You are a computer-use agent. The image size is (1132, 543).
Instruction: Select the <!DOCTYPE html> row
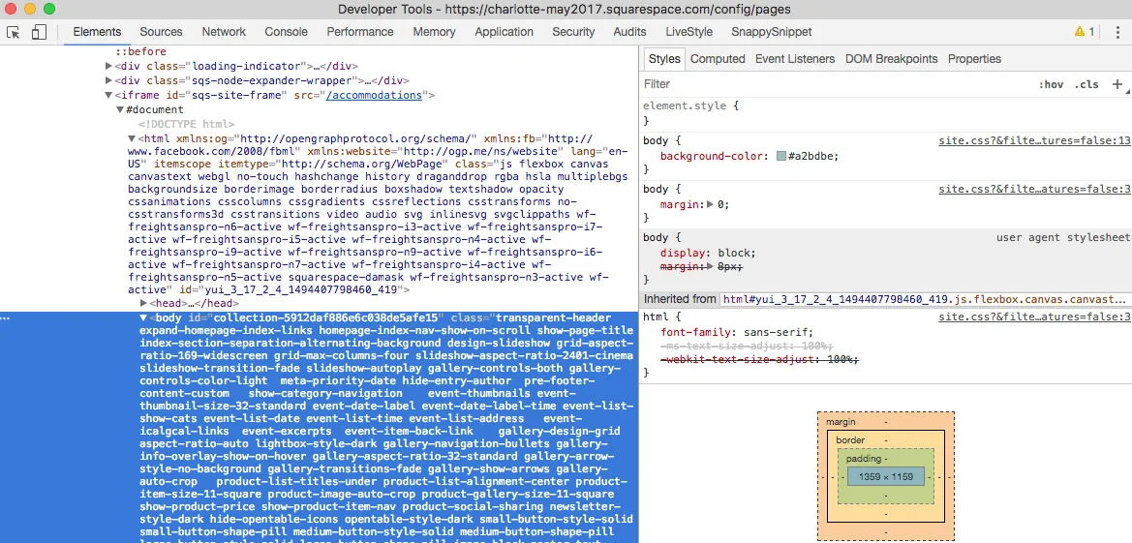click(186, 124)
